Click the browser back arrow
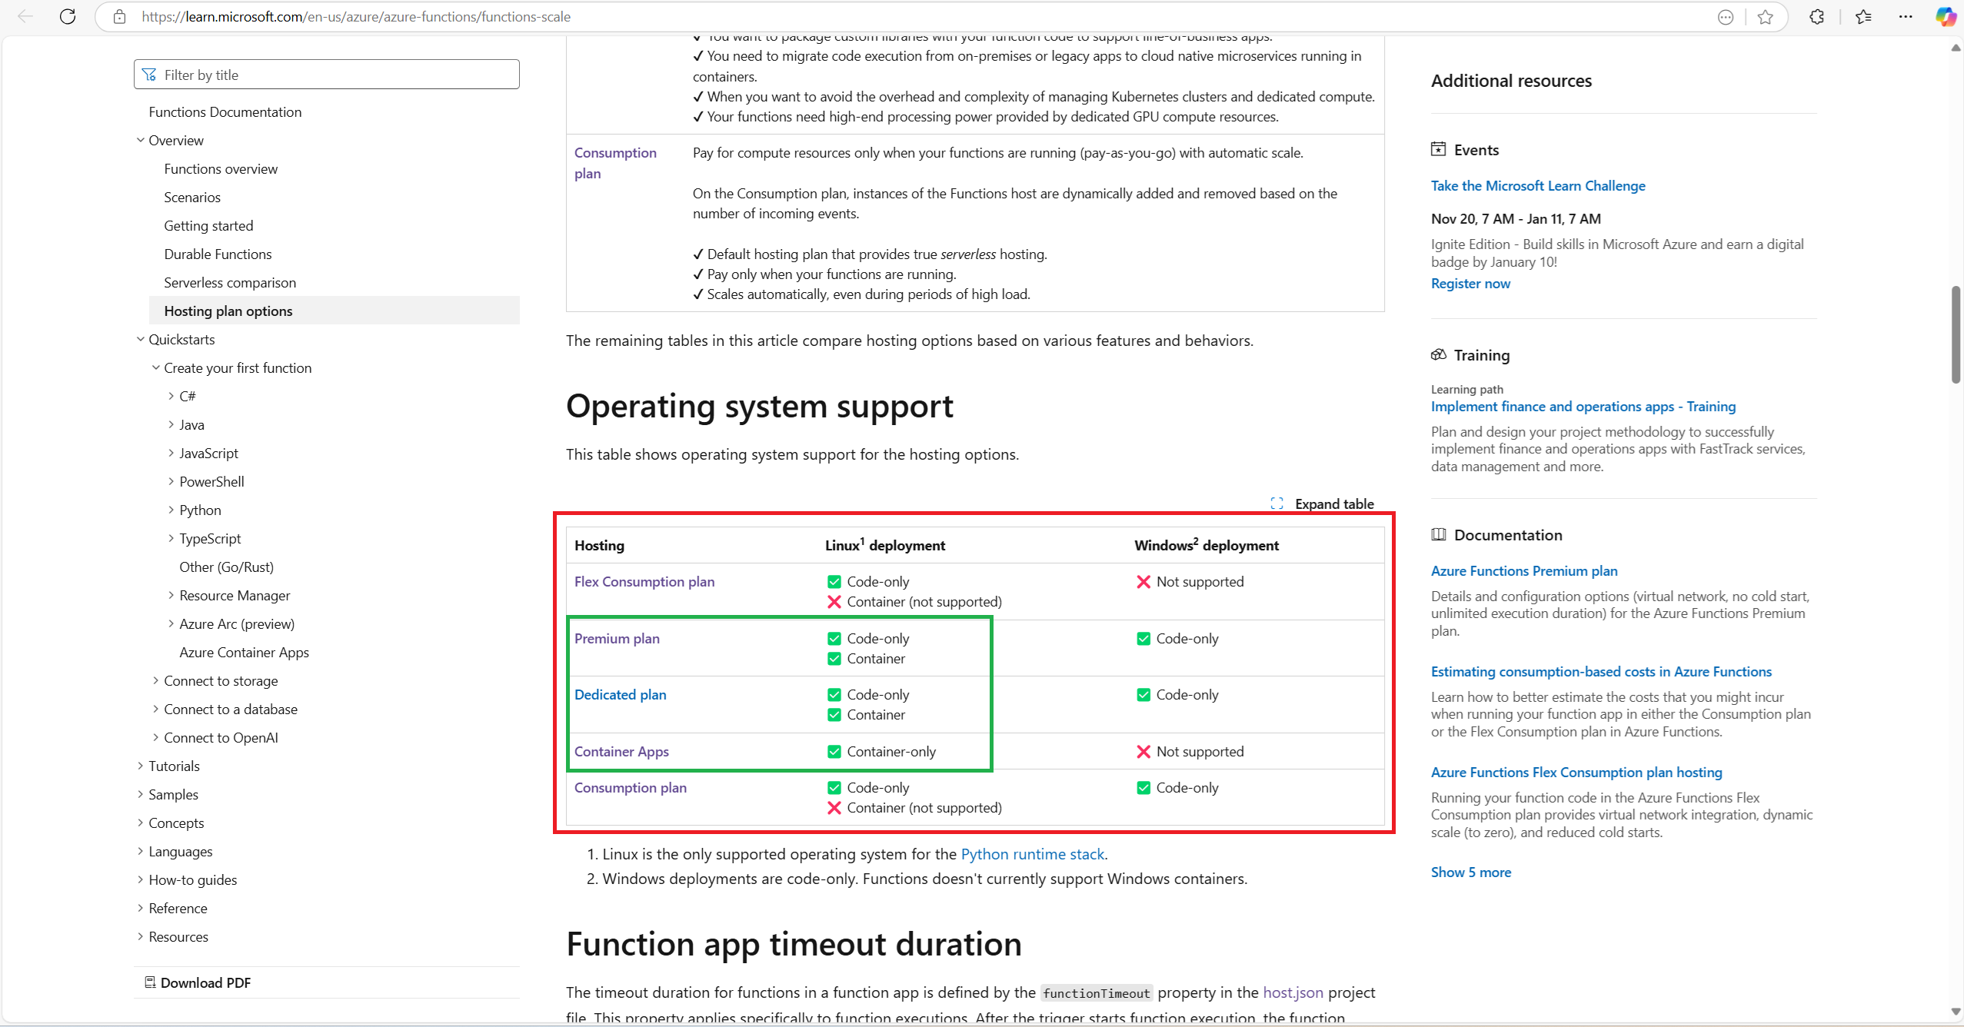 [x=25, y=17]
